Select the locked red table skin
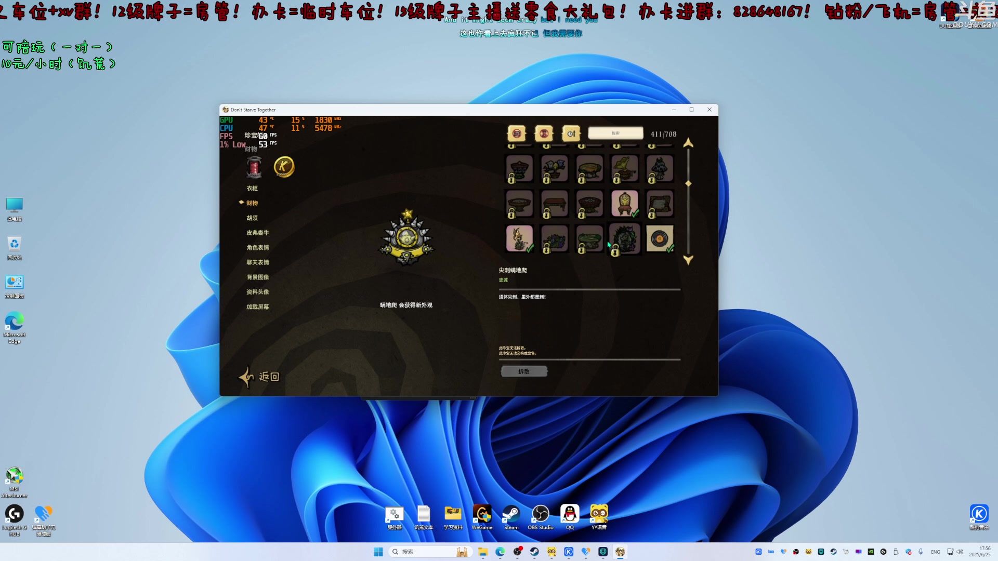998x561 pixels. 555,203
